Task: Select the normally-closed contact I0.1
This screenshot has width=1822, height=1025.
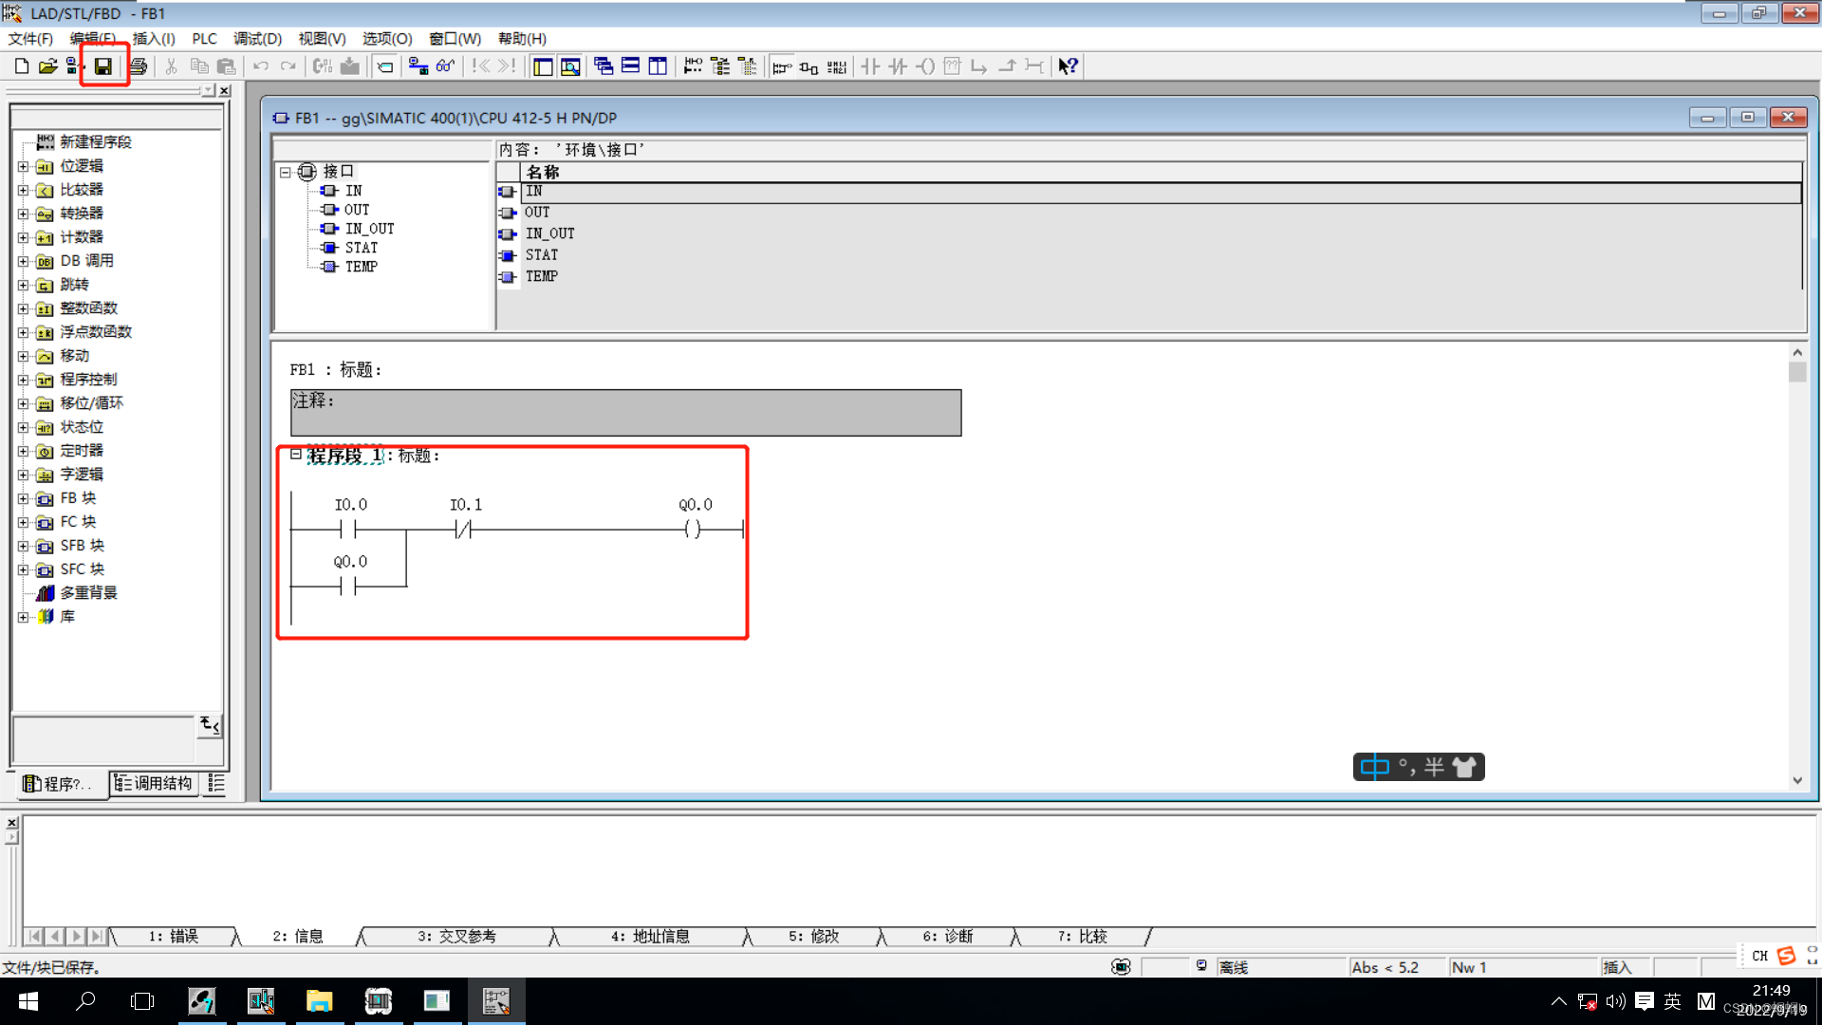Action: [463, 528]
